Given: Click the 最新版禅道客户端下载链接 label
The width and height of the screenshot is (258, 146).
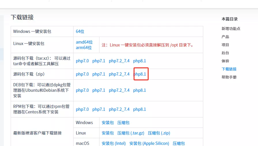Looking at the screenshot, I should pyautogui.click(x=37, y=133).
